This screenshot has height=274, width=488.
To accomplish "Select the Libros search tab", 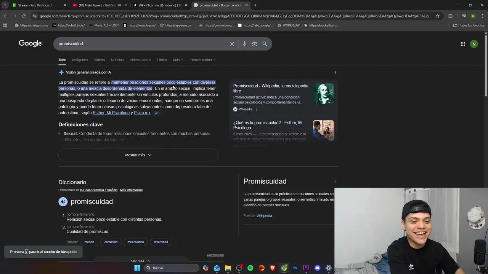I will pyautogui.click(x=162, y=60).
